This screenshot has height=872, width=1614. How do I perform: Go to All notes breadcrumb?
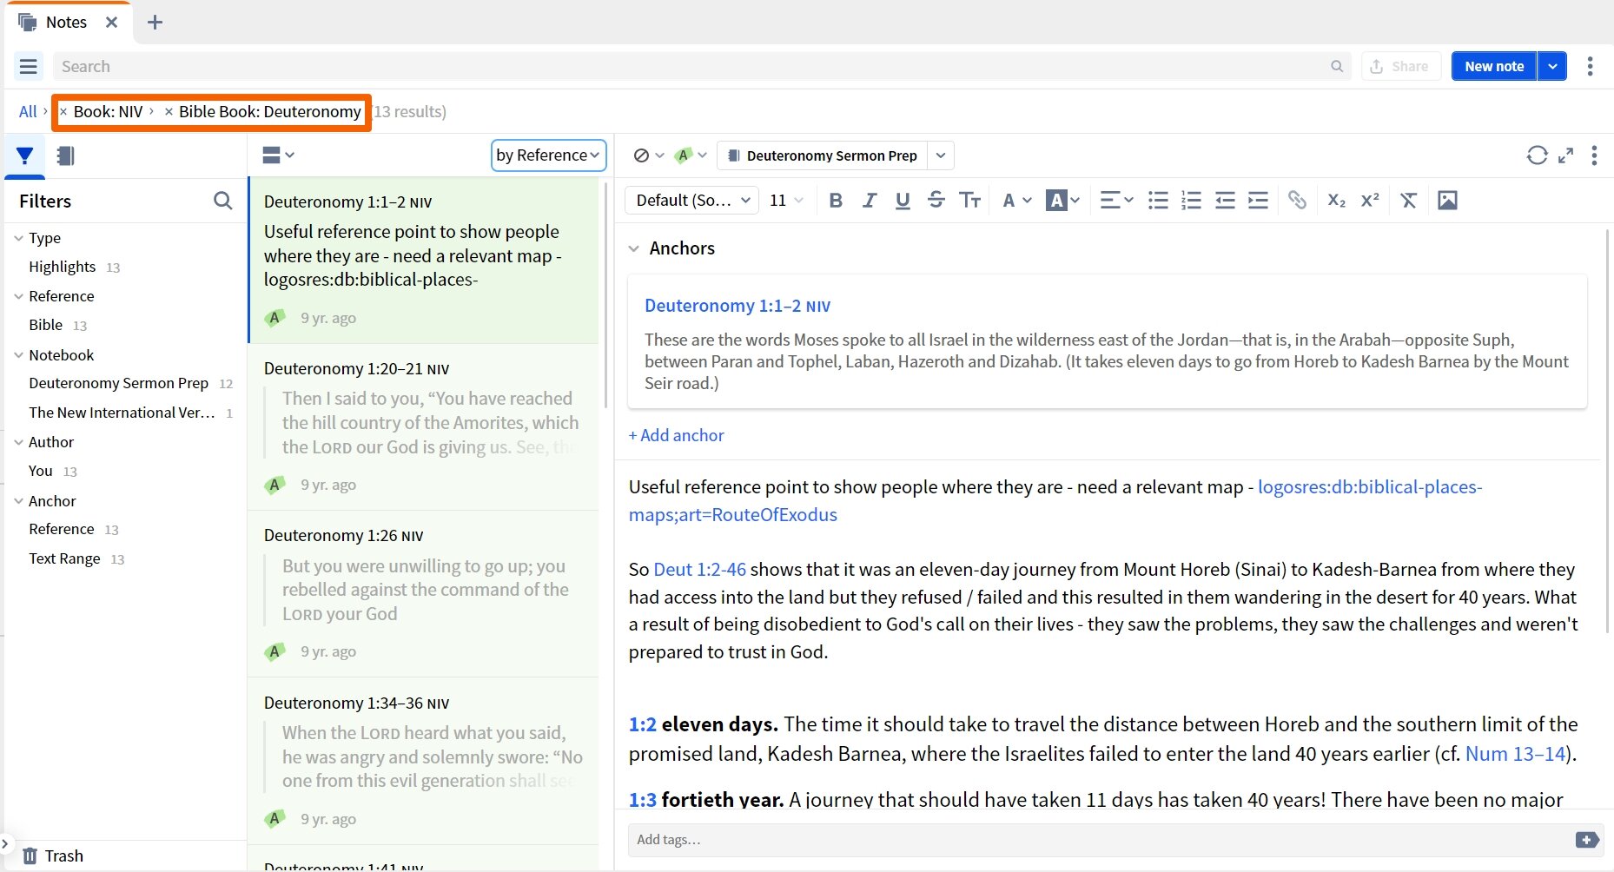pyautogui.click(x=28, y=111)
